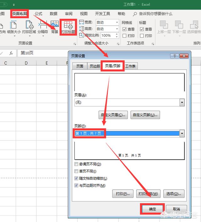Click the Tell Me search magnifier icon

pyautogui.click(x=135, y=14)
